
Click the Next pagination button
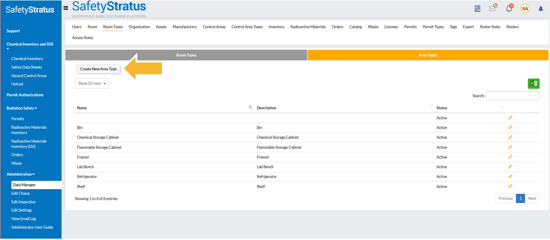[x=532, y=198]
